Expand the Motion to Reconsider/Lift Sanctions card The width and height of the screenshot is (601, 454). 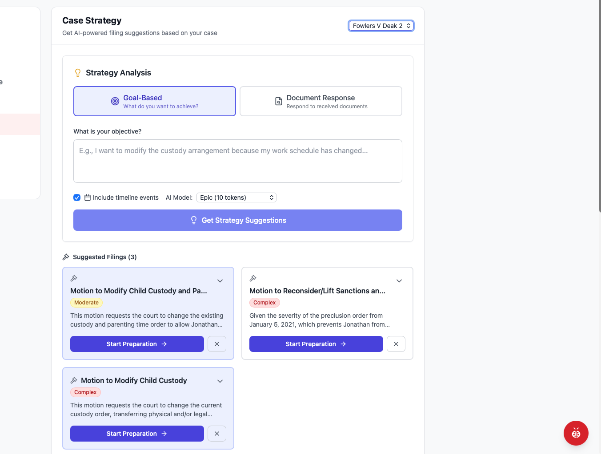(399, 281)
